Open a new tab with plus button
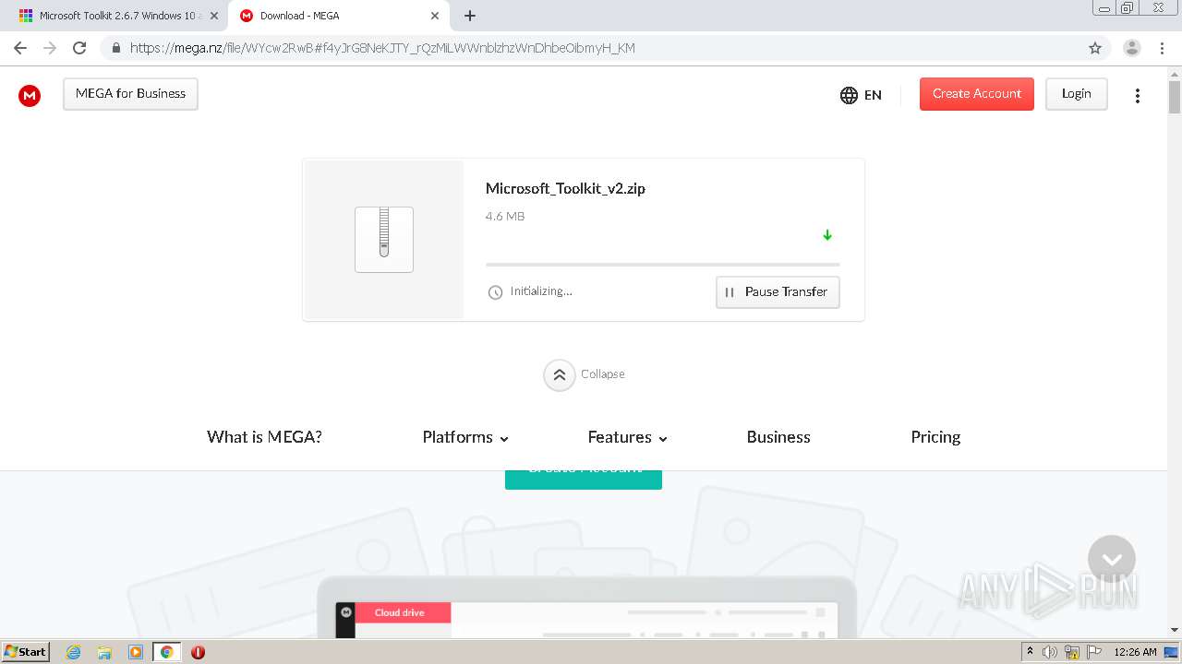This screenshot has width=1182, height=664. 470,16
